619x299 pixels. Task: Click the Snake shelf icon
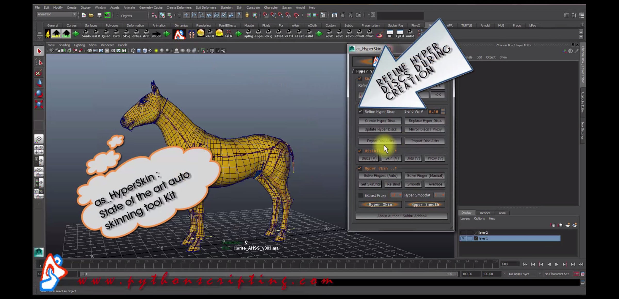pyautogui.click(x=86, y=34)
